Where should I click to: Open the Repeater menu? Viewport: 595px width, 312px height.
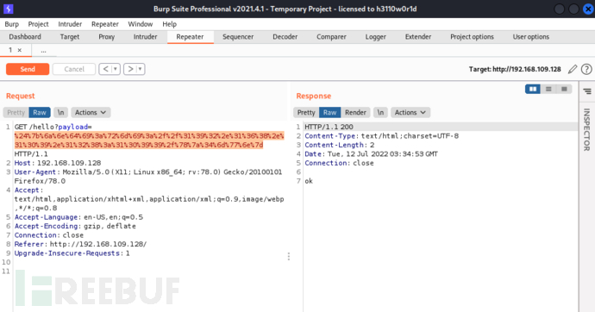point(105,24)
